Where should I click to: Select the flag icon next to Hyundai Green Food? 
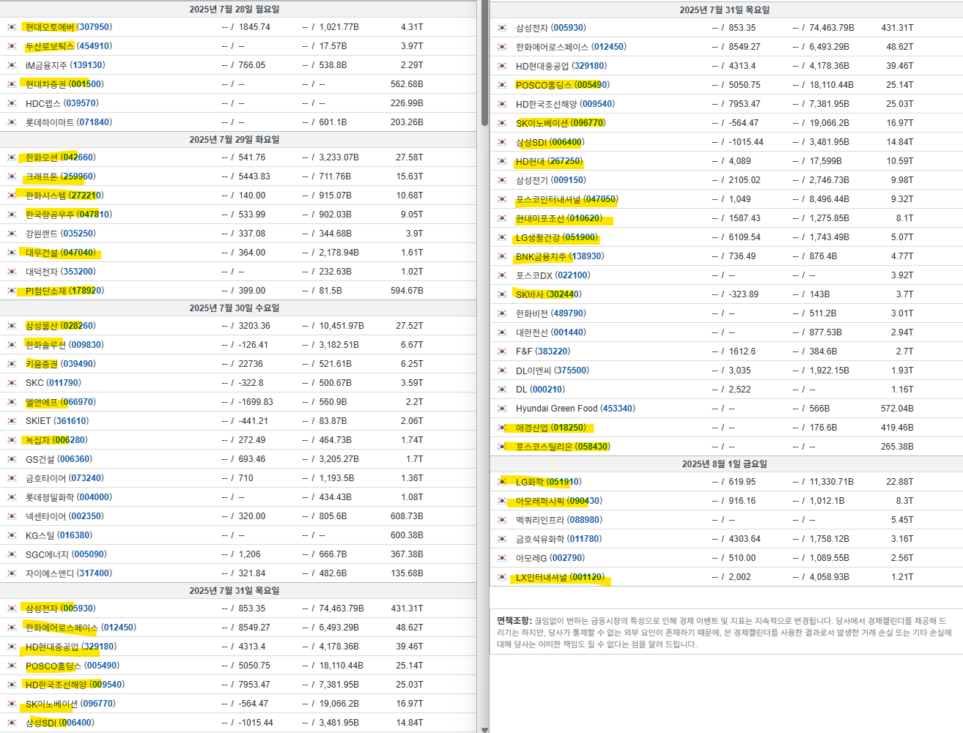[502, 409]
